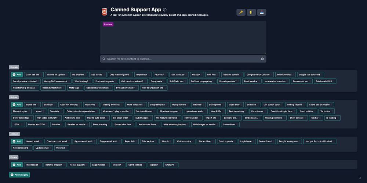Click the Canned Support App can logo

click(x=104, y=12)
